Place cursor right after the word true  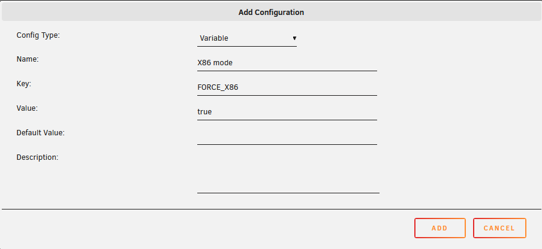click(x=212, y=112)
